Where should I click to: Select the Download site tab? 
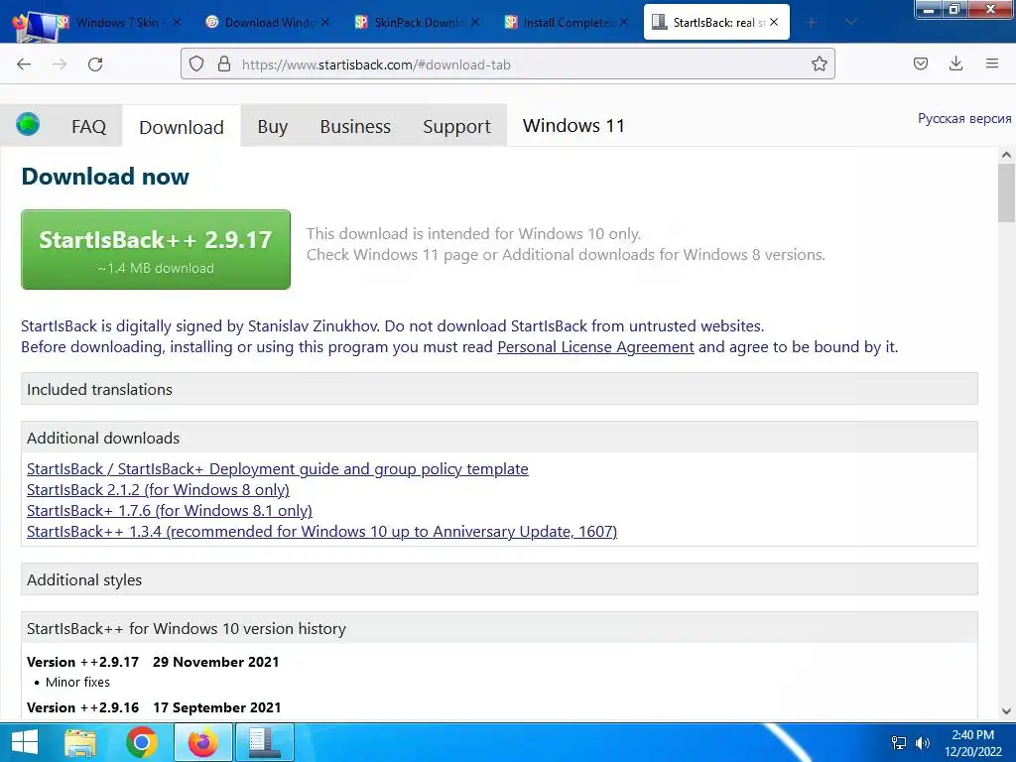coord(182,127)
